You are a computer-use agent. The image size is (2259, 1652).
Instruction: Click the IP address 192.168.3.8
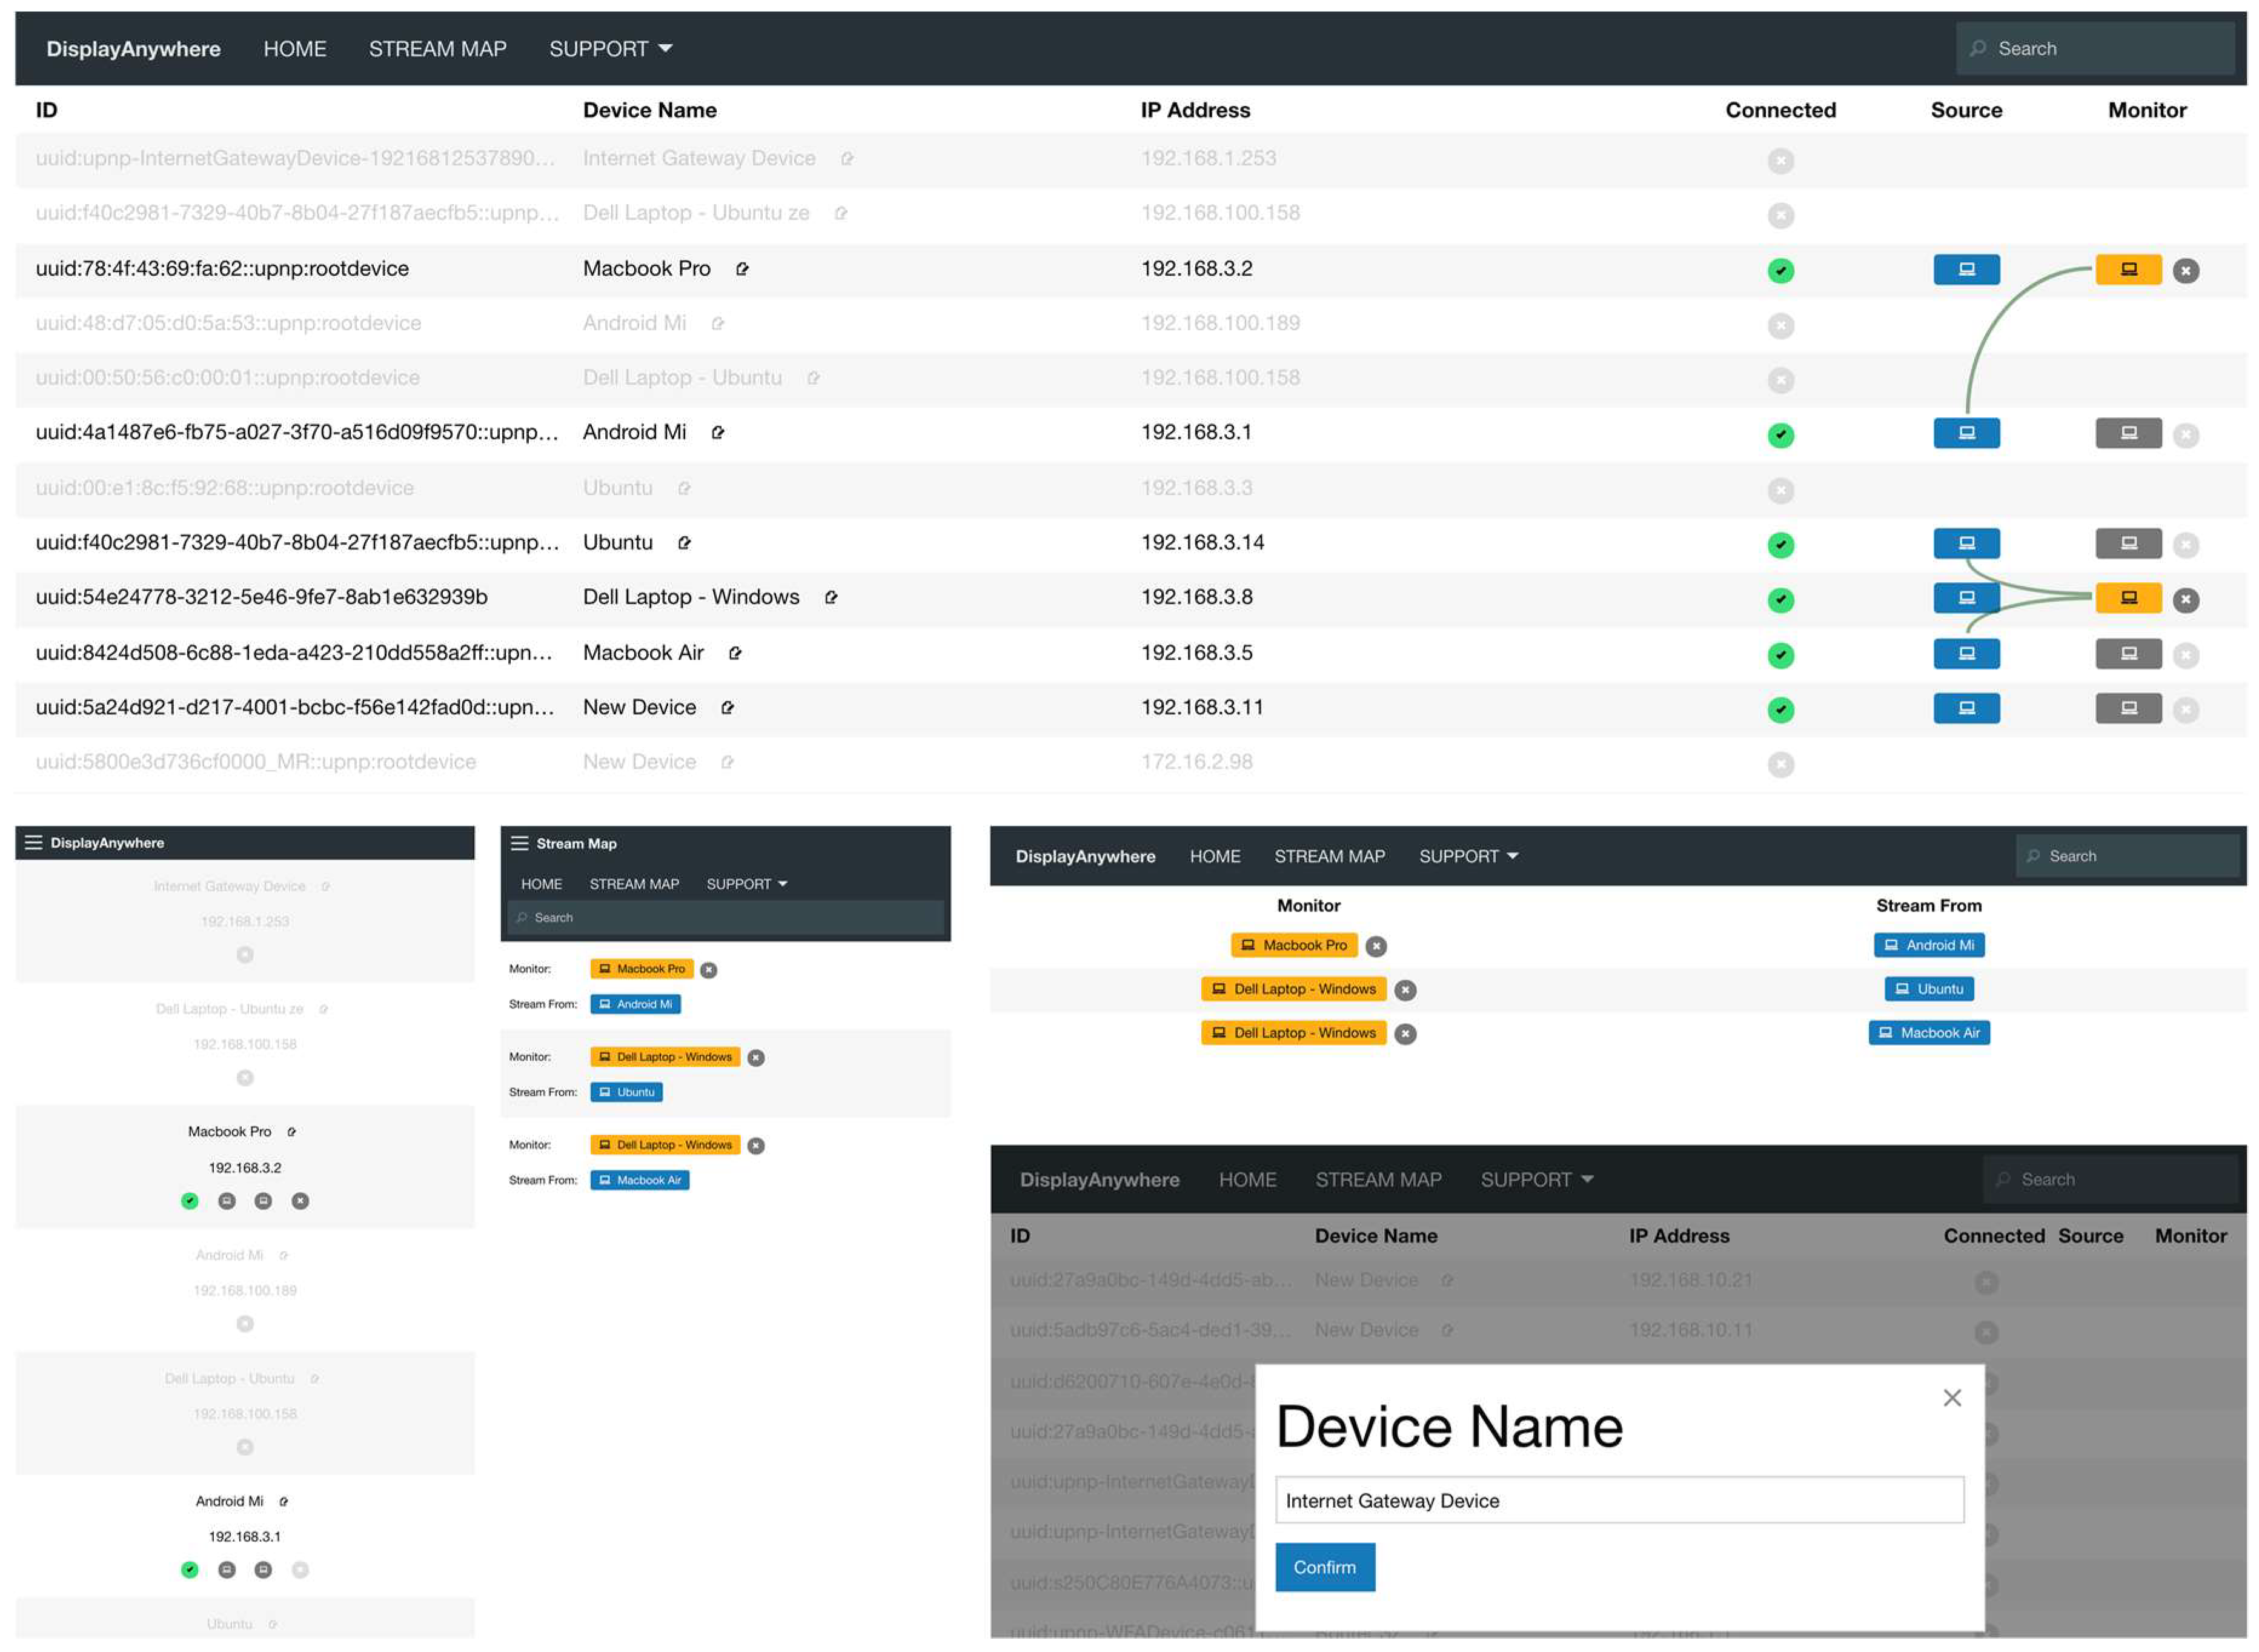pyautogui.click(x=1196, y=597)
